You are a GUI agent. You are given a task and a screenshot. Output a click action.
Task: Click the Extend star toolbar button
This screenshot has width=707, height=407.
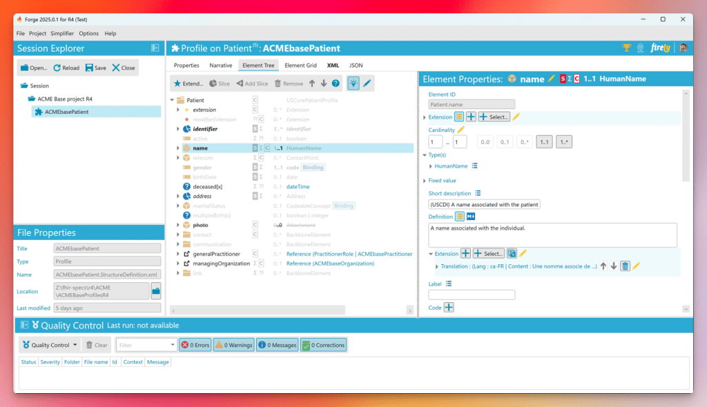click(x=188, y=83)
